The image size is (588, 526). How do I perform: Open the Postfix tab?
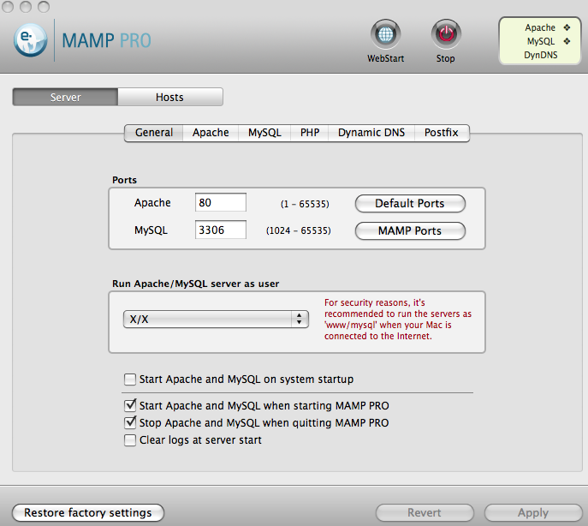(442, 133)
